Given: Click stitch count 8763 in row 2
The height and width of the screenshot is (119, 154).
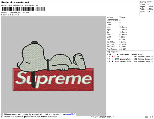Looking at the screenshot, I should click(117, 59).
